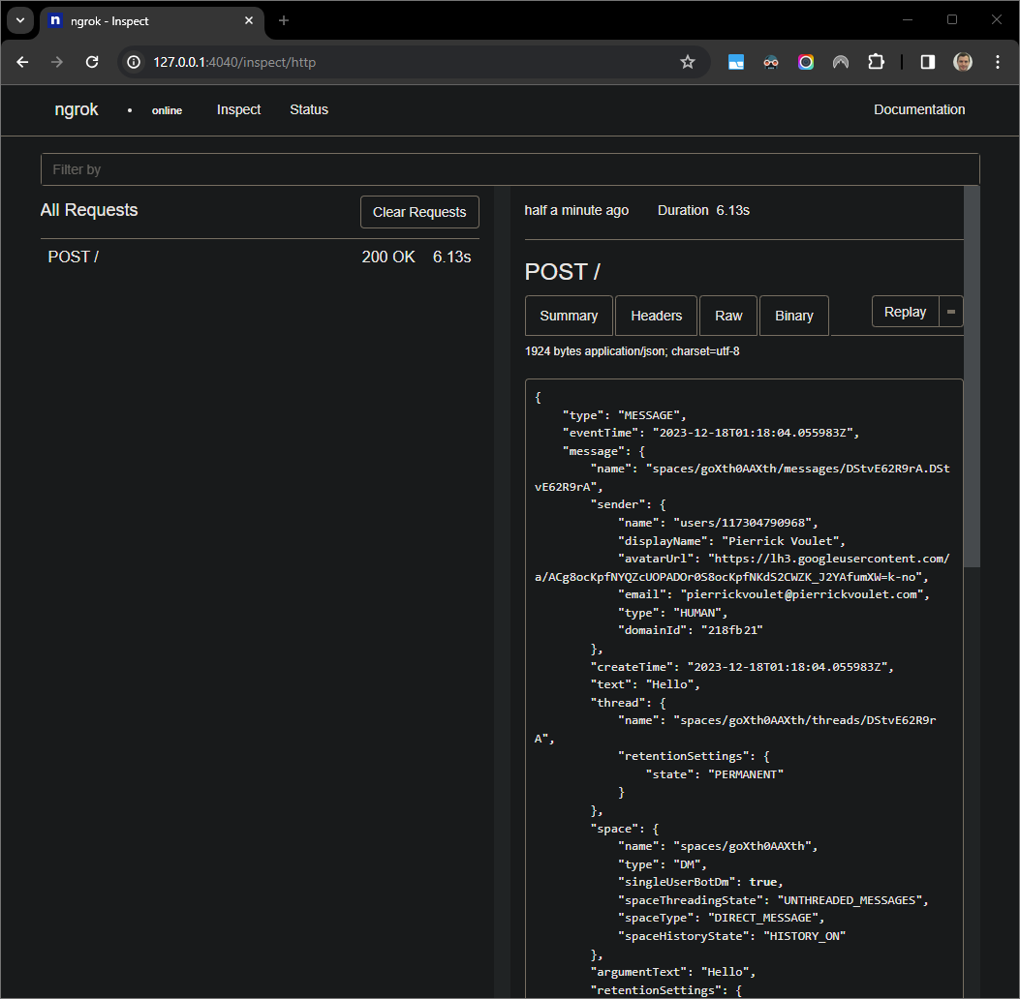Replay the POST request
Image resolution: width=1020 pixels, height=999 pixels.
(904, 311)
